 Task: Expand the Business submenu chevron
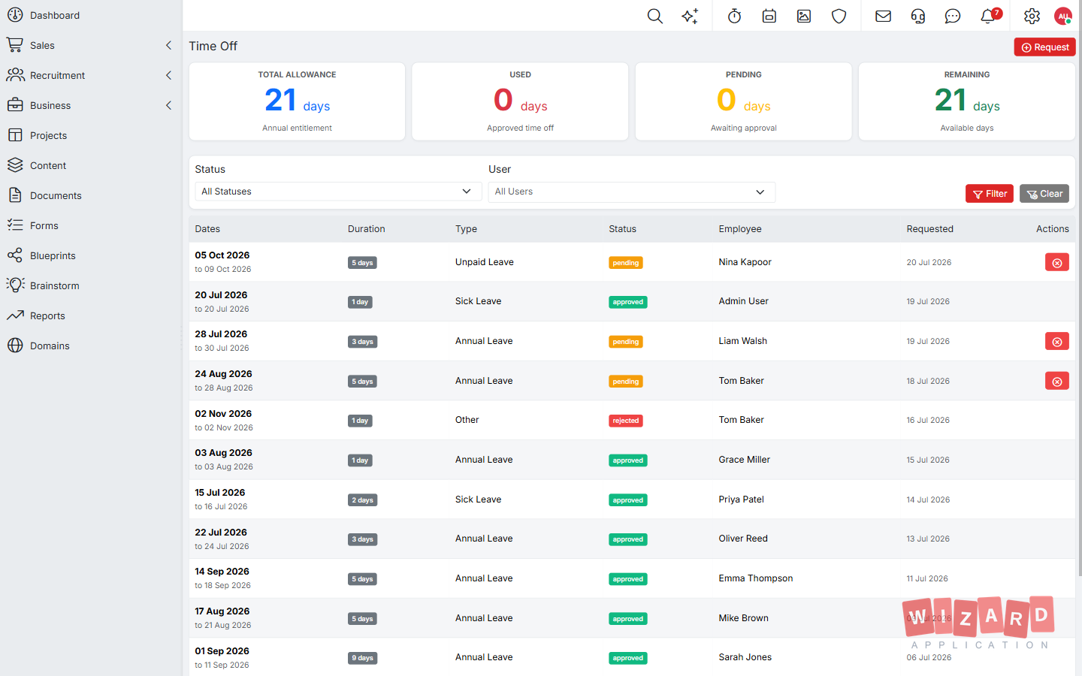(168, 105)
